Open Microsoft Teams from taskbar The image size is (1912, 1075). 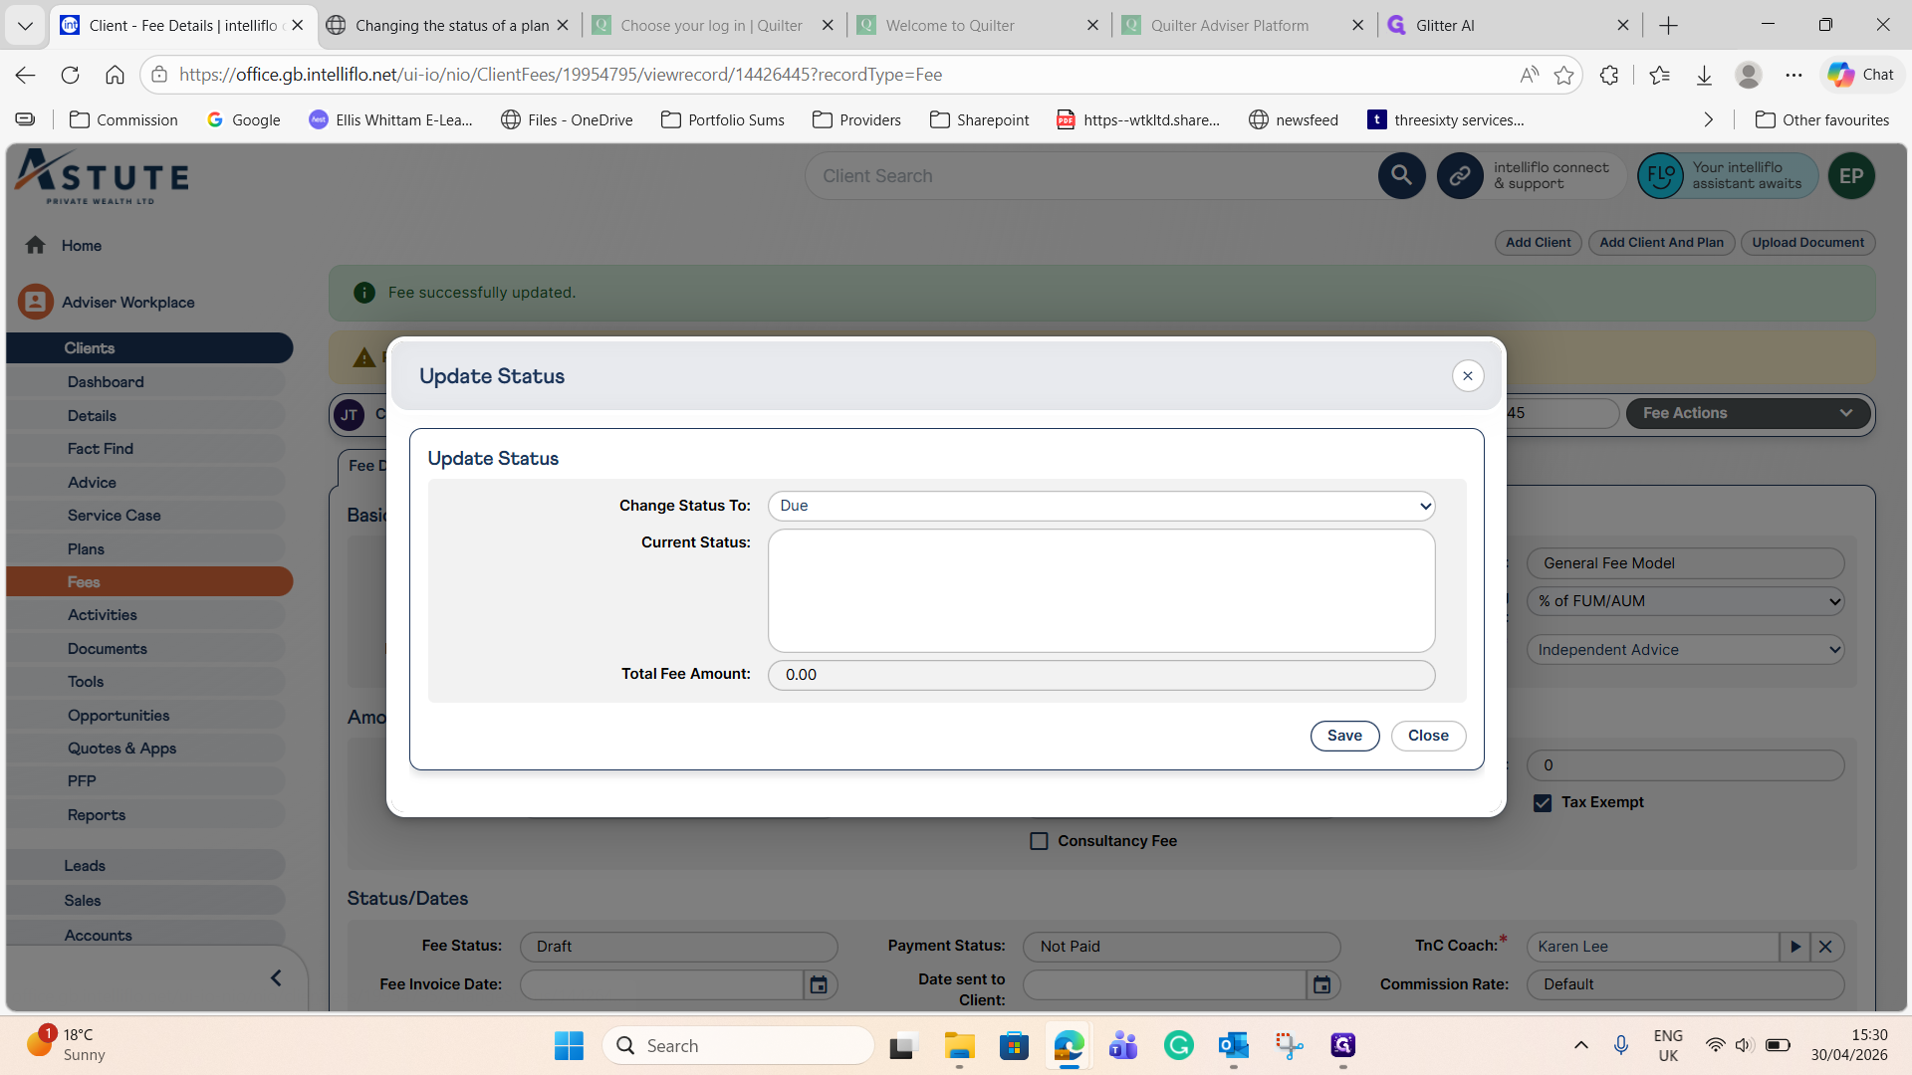pos(1123,1045)
